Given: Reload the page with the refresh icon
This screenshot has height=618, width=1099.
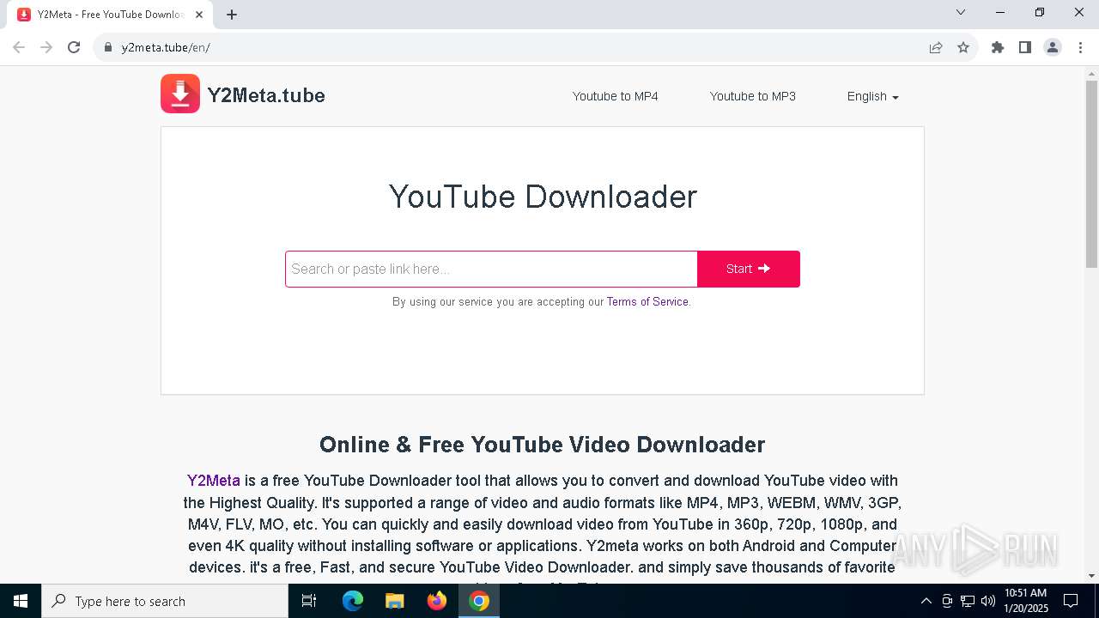Looking at the screenshot, I should 74,47.
